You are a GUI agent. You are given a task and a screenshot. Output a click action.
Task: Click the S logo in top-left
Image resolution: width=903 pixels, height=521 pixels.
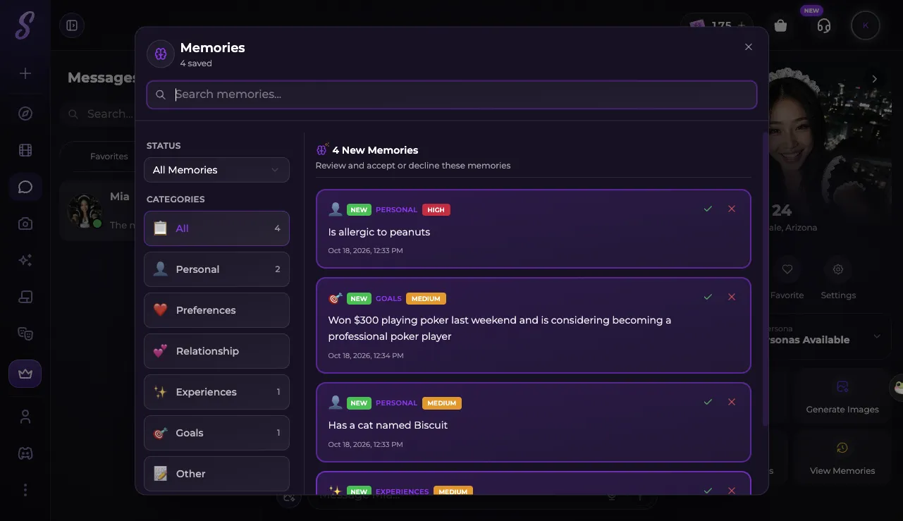25,26
